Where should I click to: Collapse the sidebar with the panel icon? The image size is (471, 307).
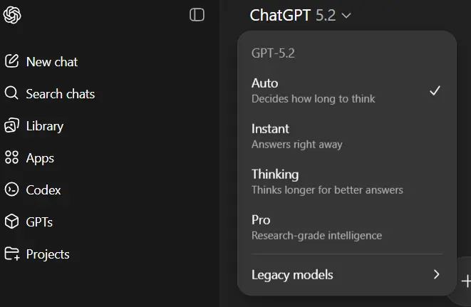pyautogui.click(x=197, y=15)
